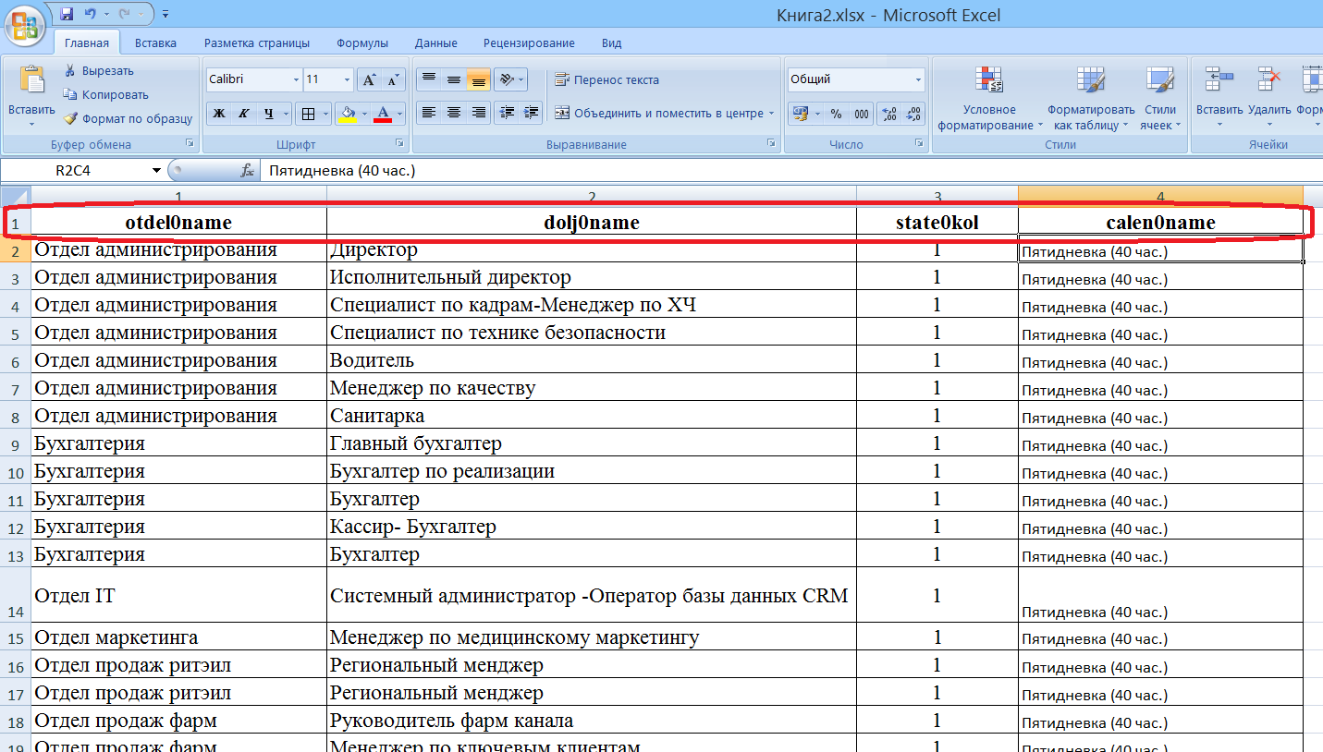The image size is (1323, 752).
Task: Open font size dropdown showing 11
Action: coord(347,79)
